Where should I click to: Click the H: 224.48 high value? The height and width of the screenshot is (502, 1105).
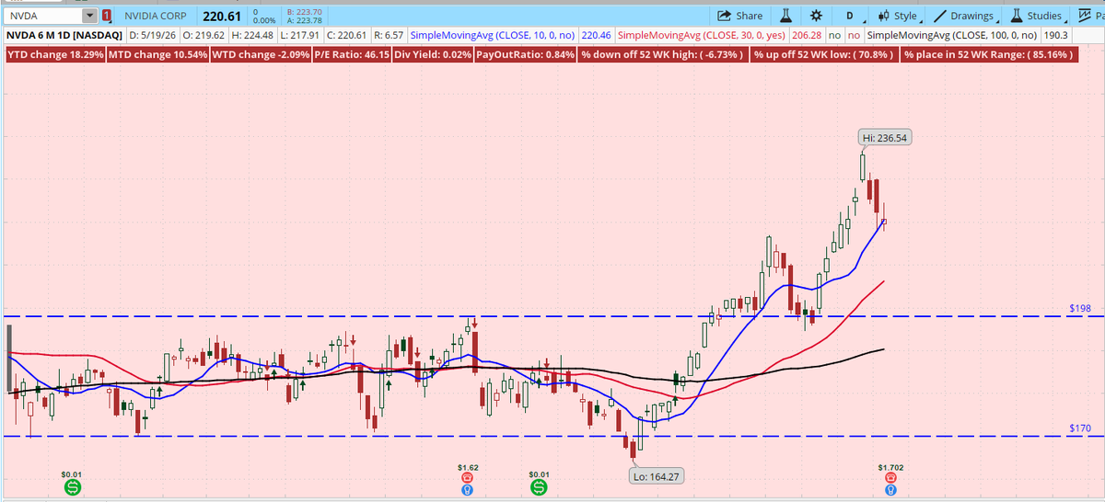[253, 35]
